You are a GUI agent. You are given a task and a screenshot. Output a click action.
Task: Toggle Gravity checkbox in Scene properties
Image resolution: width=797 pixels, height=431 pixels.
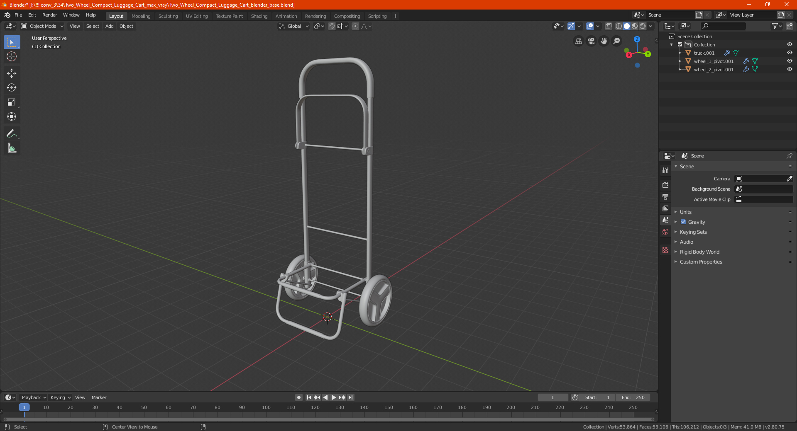tap(683, 222)
